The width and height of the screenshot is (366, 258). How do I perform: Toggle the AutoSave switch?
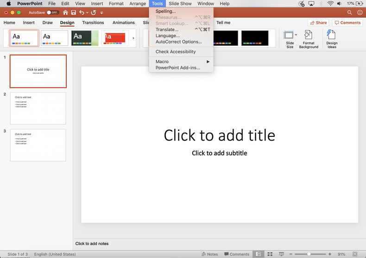pos(53,13)
